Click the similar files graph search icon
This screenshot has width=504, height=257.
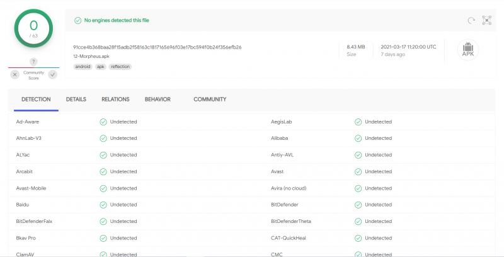(x=486, y=20)
